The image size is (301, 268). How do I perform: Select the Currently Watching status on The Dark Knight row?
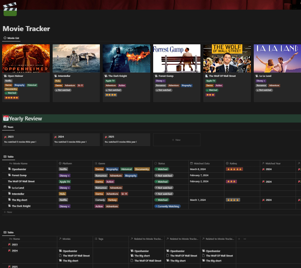tap(167, 206)
